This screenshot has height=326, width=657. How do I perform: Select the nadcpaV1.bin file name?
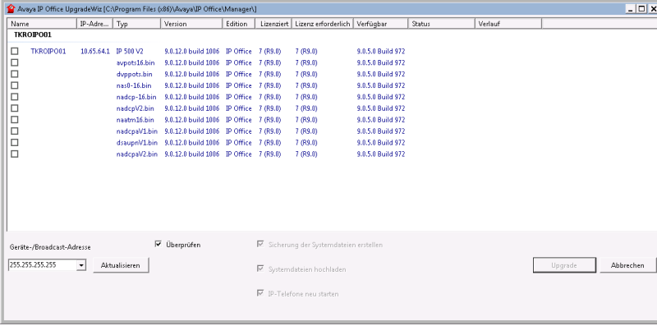click(x=137, y=131)
